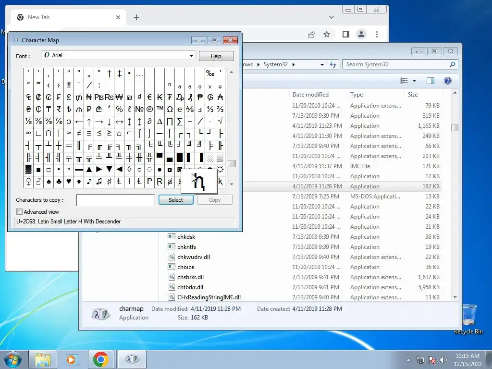Viewport: 492px width, 369px height.
Task: Select the female sign ♀ character
Action: pos(28,182)
